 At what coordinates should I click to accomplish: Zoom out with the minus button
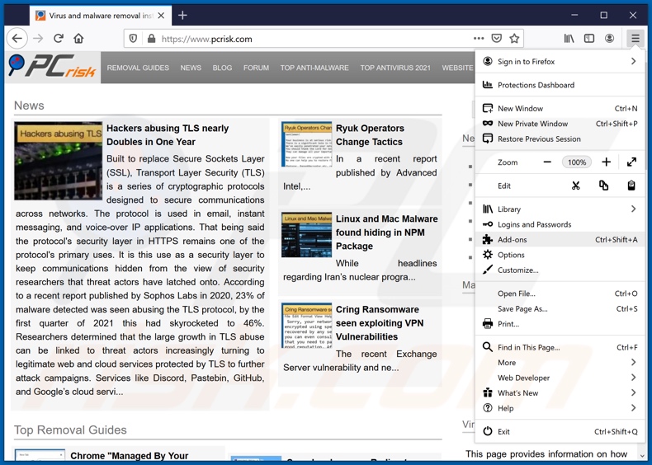(x=547, y=162)
